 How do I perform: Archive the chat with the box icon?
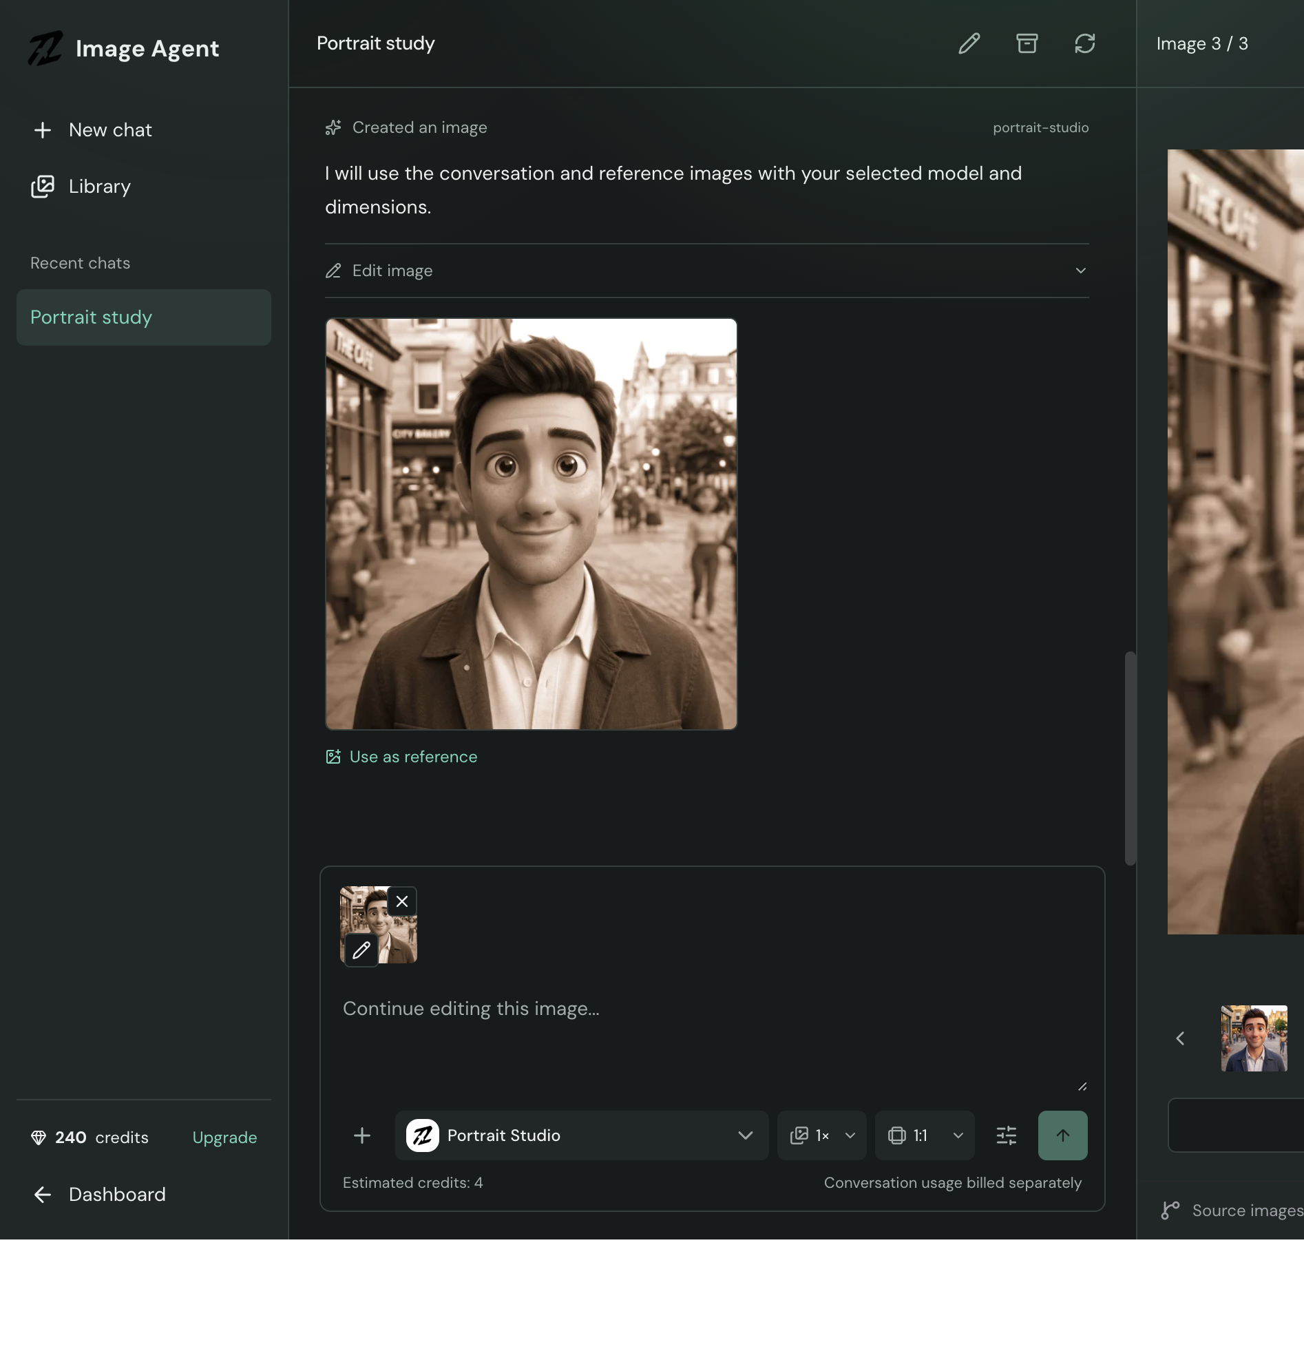[1027, 44]
